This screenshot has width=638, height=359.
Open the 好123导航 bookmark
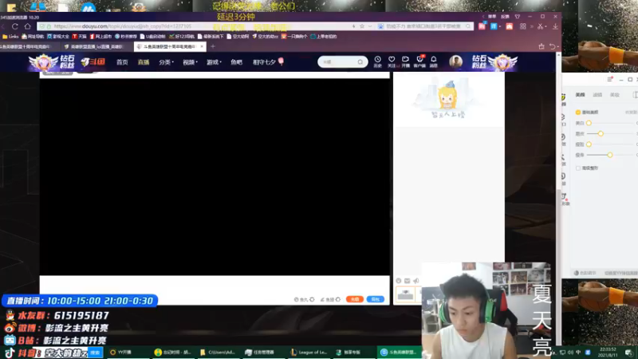pyautogui.click(x=182, y=37)
